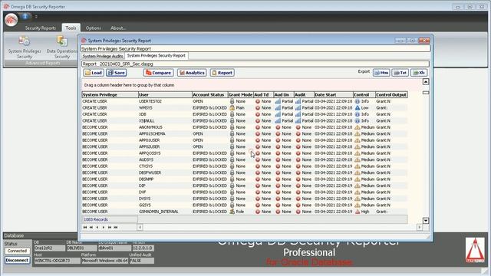Sort by Control column header
This screenshot has width=491, height=276.
pyautogui.click(x=364, y=94)
